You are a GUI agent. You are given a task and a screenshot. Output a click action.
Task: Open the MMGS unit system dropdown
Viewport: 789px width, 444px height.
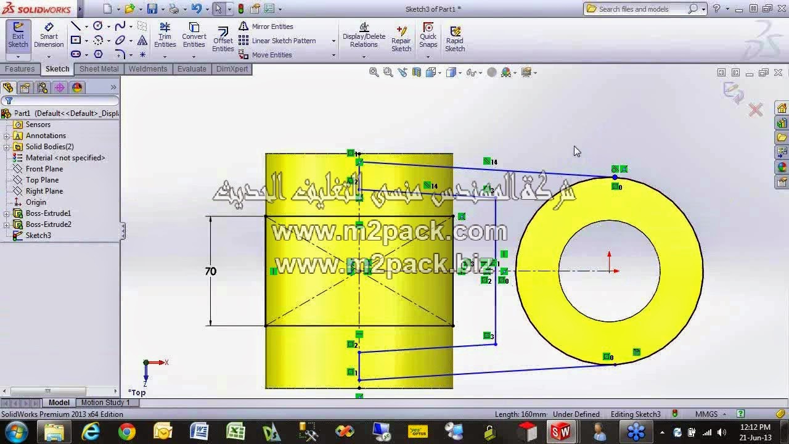tap(725, 414)
